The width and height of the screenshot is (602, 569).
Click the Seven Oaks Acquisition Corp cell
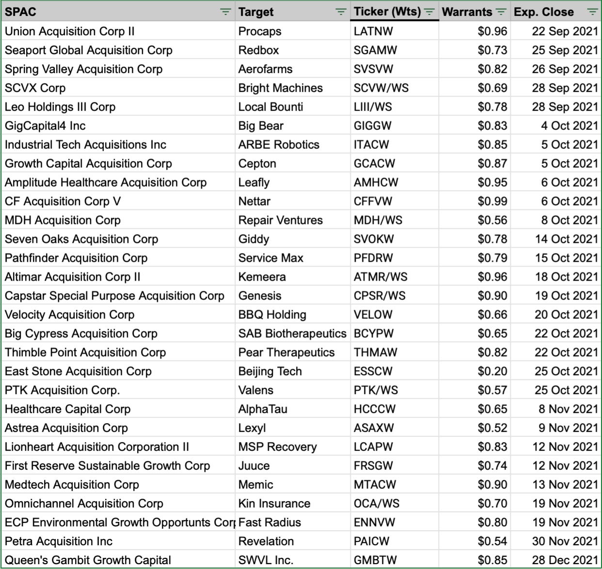118,239
